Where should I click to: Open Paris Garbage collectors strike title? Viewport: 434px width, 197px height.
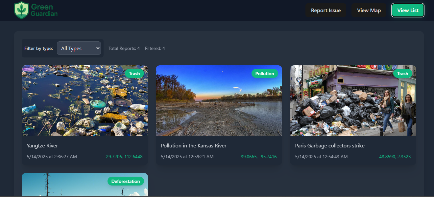pos(330,145)
